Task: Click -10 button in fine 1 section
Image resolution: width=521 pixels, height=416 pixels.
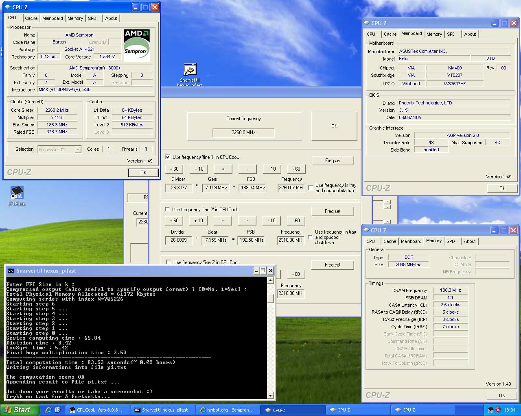Action: point(272,169)
